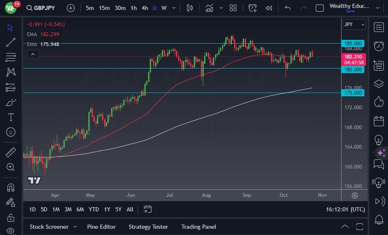Open the candlestick chart style selector
The image size is (388, 235).
[190, 8]
